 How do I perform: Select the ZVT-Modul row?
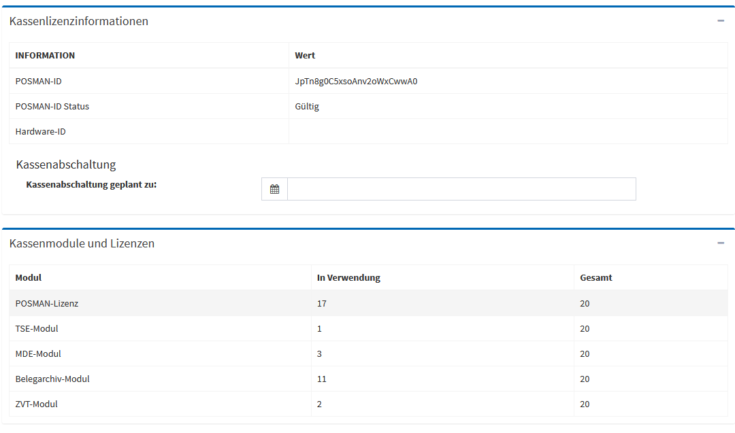click(37, 404)
